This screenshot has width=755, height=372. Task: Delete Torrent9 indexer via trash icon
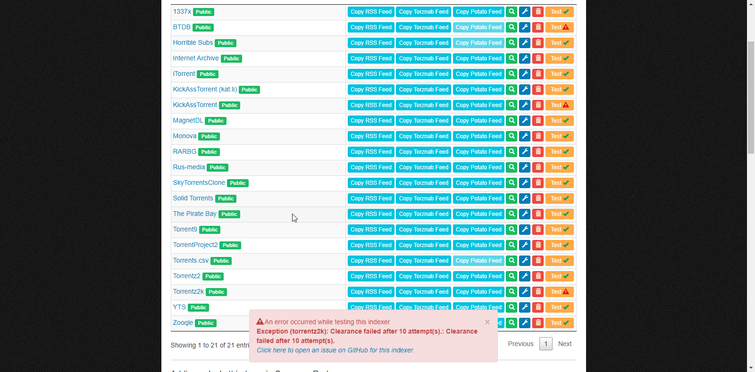tap(538, 230)
